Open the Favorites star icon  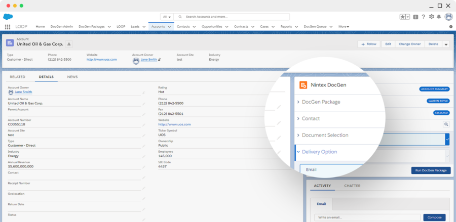pyautogui.click(x=403, y=17)
